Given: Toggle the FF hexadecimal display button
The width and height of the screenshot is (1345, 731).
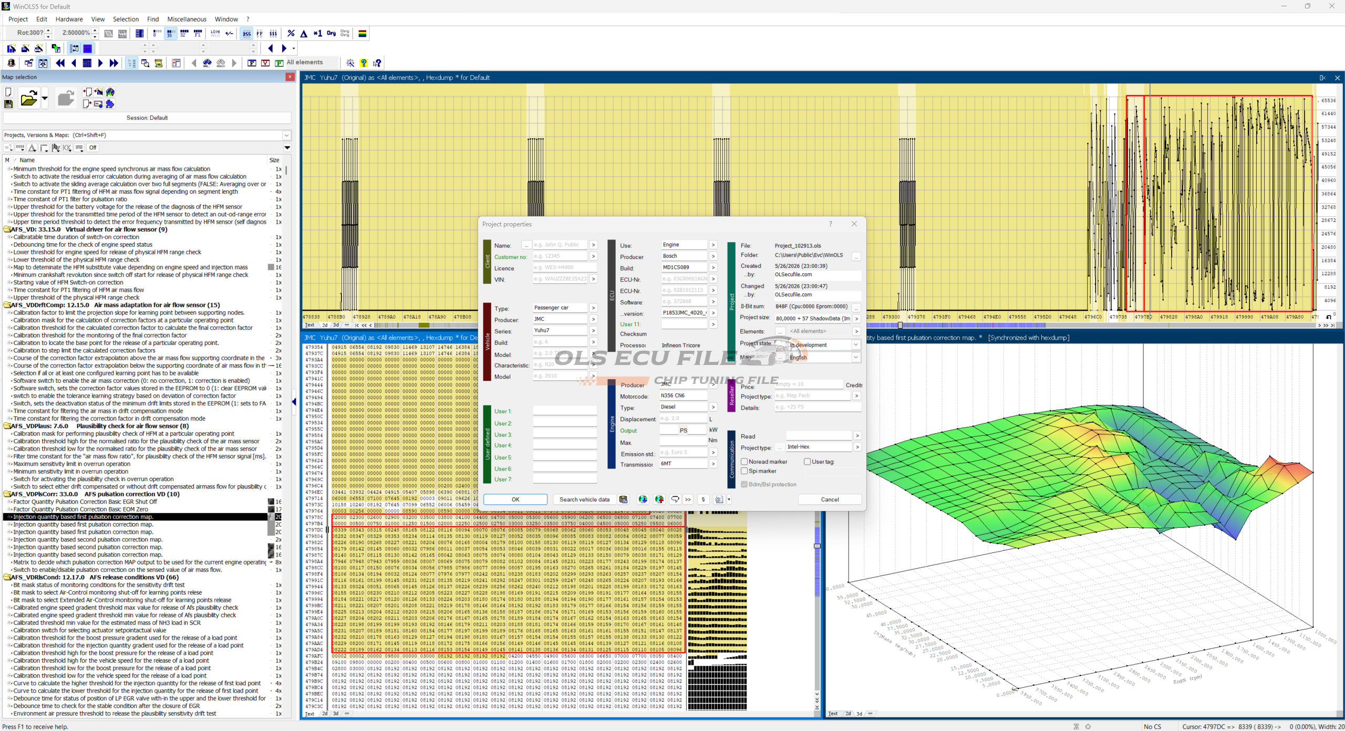Looking at the screenshot, I should (260, 33).
